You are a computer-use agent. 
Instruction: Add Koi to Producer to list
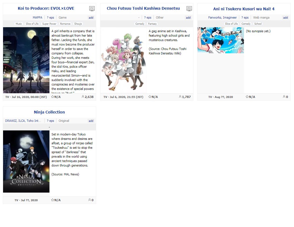[91, 17]
